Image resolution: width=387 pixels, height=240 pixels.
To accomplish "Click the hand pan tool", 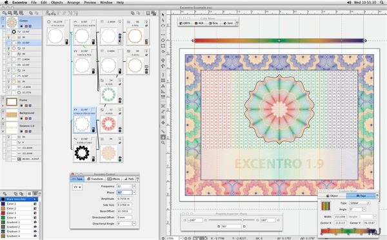I will click(x=163, y=137).
